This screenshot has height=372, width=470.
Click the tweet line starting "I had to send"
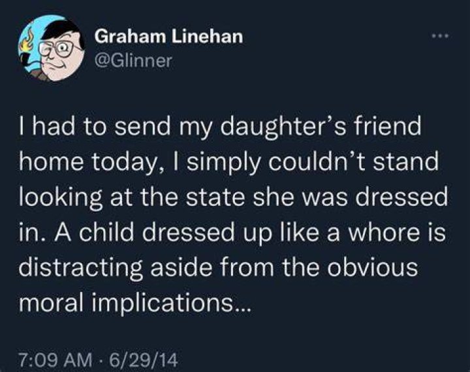click(220, 127)
